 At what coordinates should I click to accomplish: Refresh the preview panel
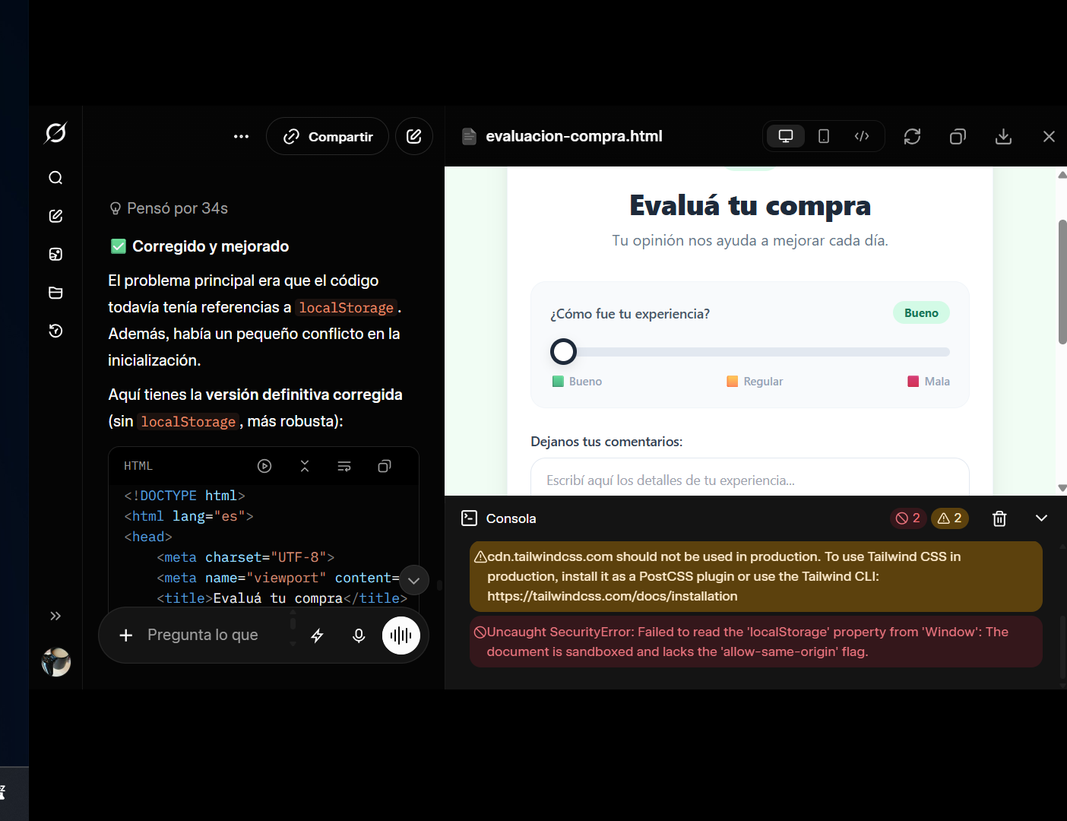(x=912, y=137)
